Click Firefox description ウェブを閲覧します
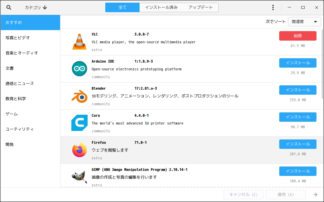324x202 pixels. [110, 150]
